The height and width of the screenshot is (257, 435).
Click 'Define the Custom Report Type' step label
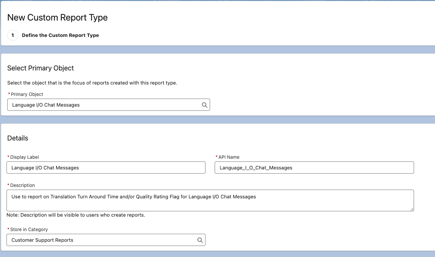(x=61, y=35)
